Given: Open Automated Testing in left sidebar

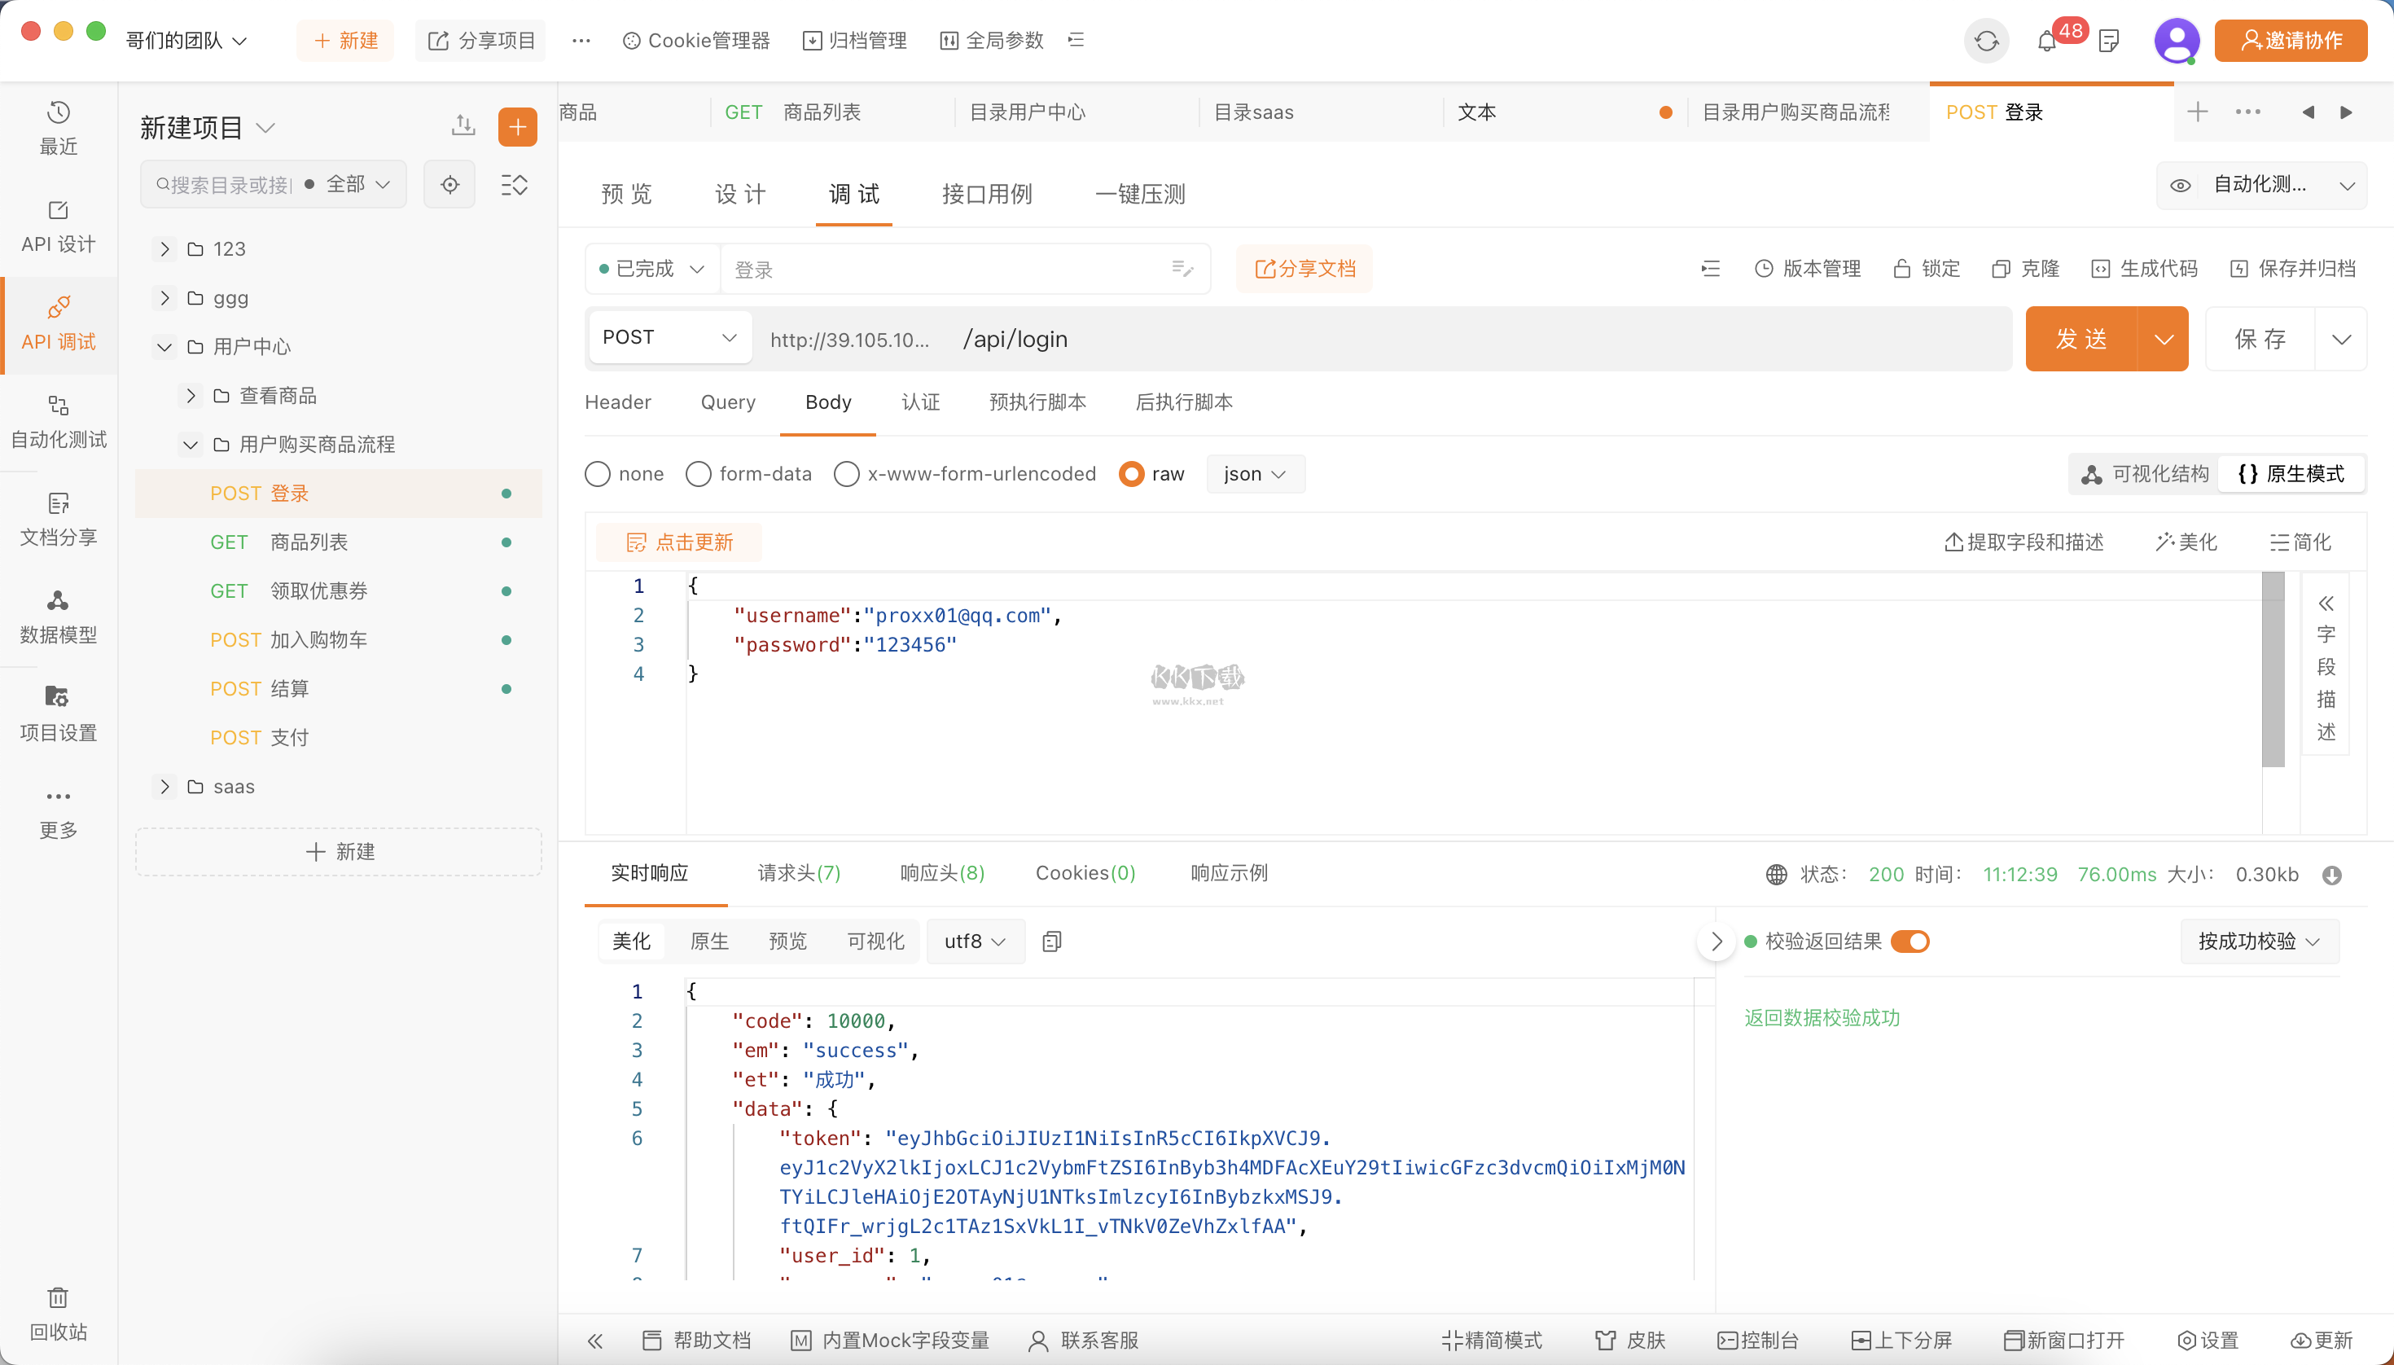Looking at the screenshot, I should tap(58, 421).
